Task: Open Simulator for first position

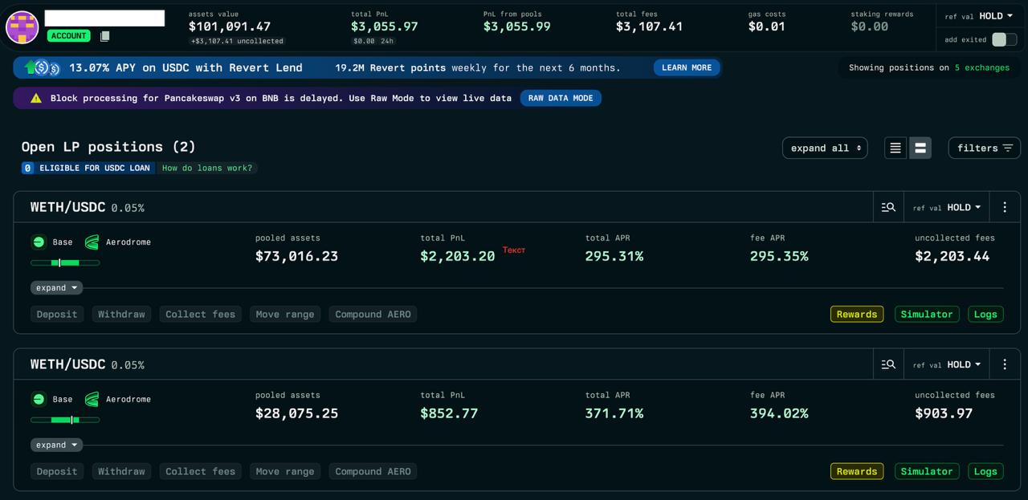Action: point(927,314)
